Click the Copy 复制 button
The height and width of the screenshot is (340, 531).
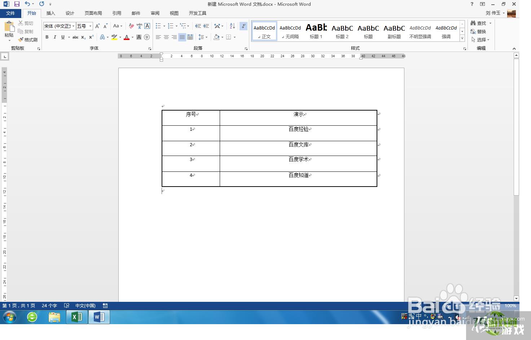26,31
